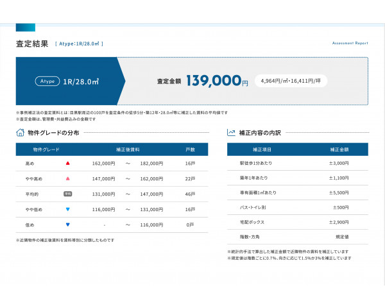
Task: Click the 1R/28.0㎡ text in blue banner
Action: (81, 81)
